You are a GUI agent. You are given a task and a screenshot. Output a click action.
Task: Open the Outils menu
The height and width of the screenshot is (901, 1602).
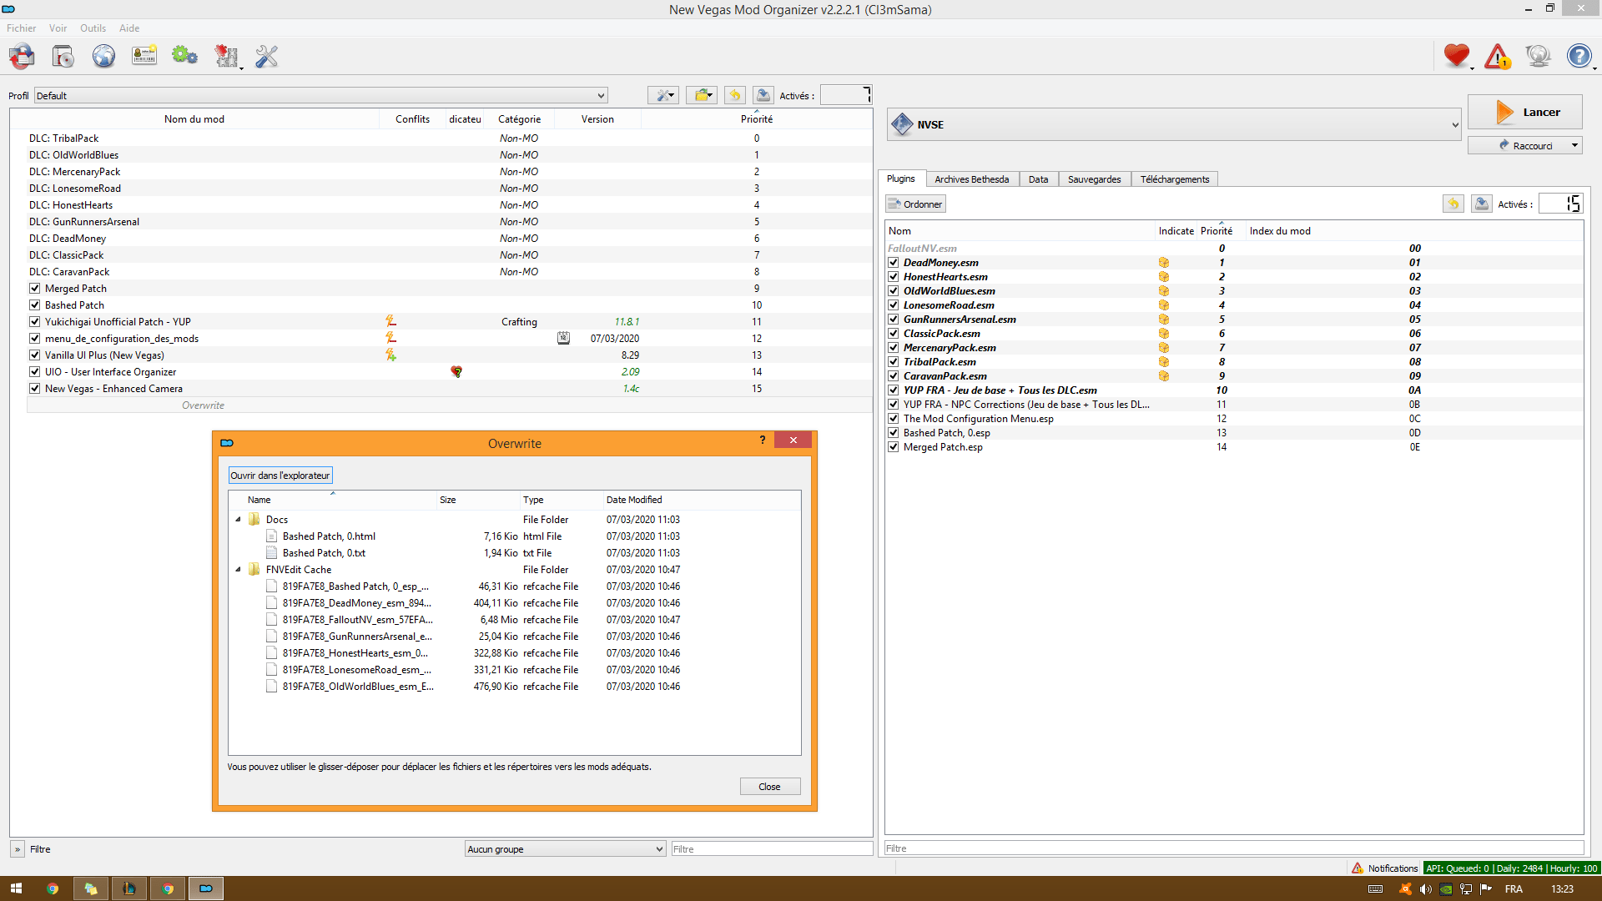(x=93, y=28)
